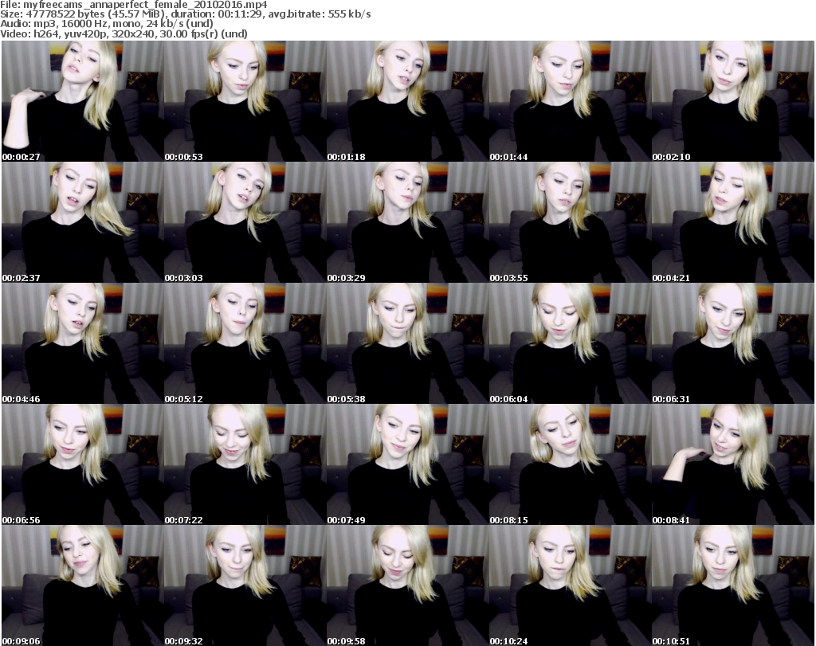Select the thumbnail frame at 00:06:31
816x646 pixels.
[x=733, y=344]
